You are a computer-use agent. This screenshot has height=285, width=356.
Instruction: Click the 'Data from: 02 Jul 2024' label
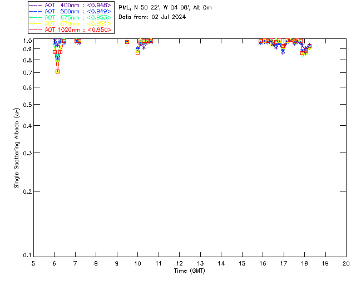point(152,17)
